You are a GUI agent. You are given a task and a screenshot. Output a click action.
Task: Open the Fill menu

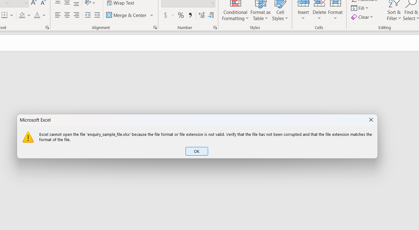tap(360, 8)
